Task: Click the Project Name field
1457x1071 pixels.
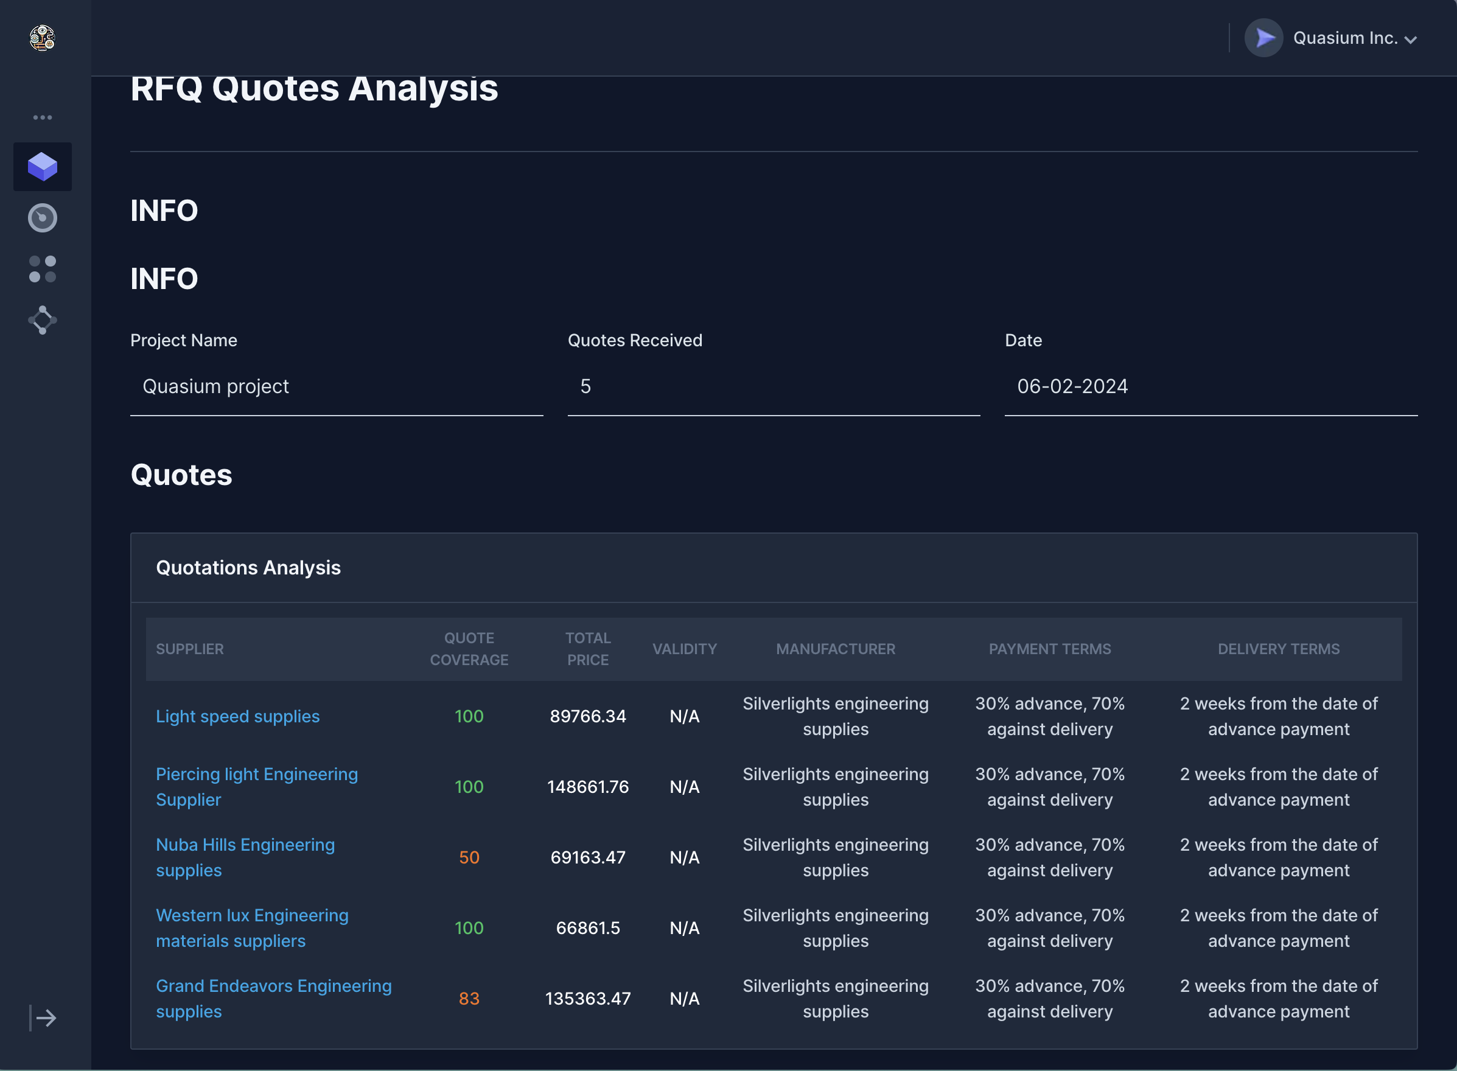Action: [x=337, y=386]
